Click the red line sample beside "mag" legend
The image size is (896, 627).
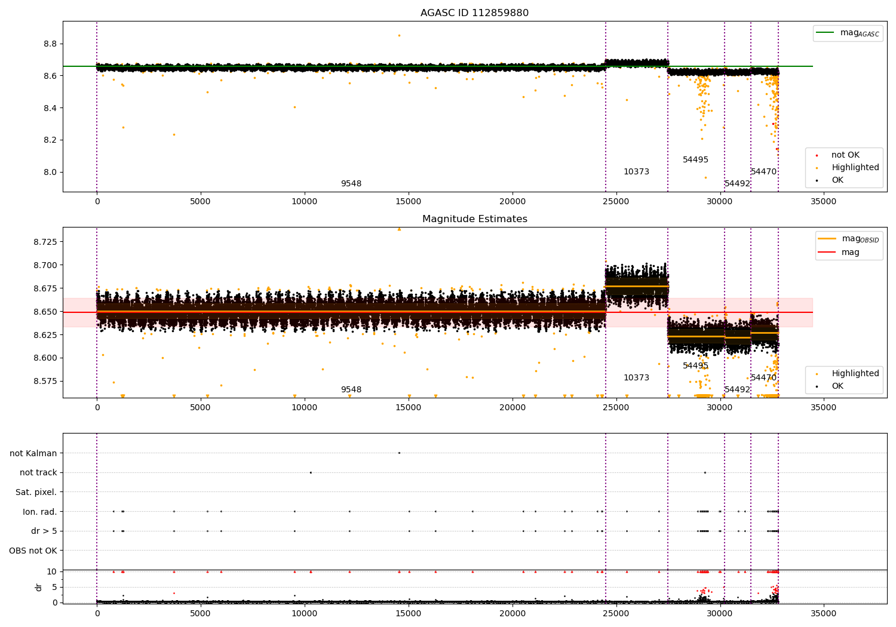pyautogui.click(x=827, y=253)
